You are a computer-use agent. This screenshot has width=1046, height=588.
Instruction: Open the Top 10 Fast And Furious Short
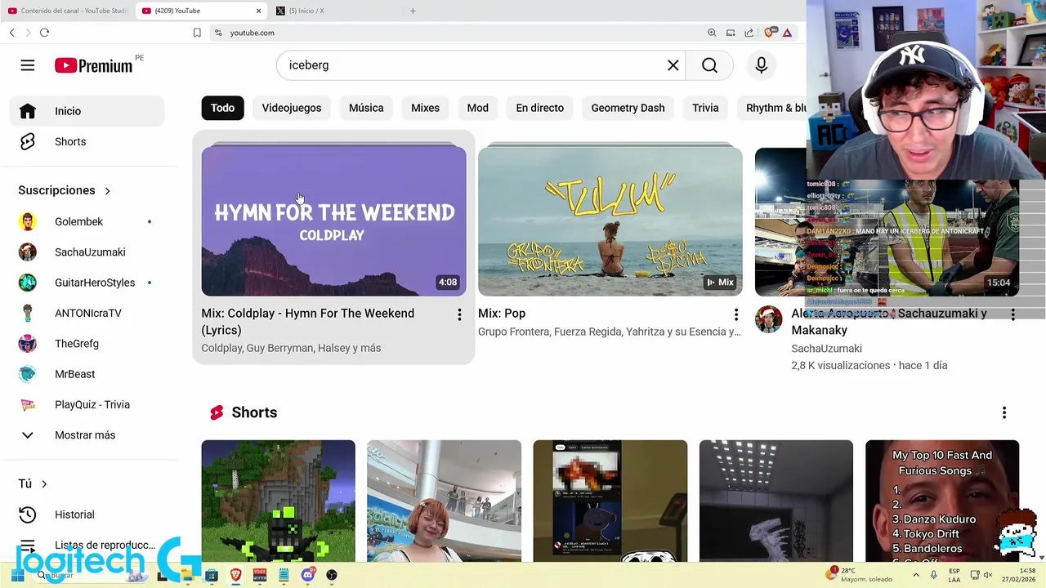[x=942, y=501]
